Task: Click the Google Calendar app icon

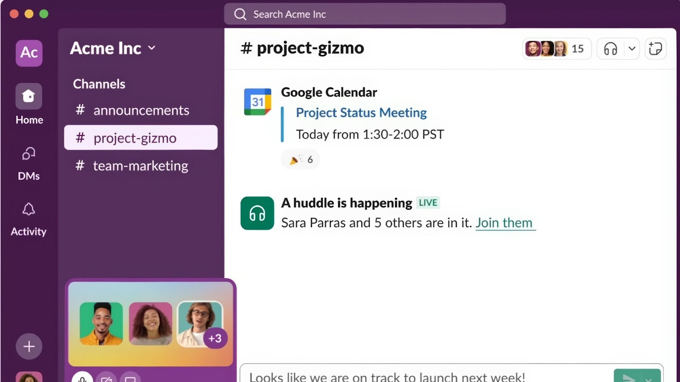Action: [x=257, y=102]
